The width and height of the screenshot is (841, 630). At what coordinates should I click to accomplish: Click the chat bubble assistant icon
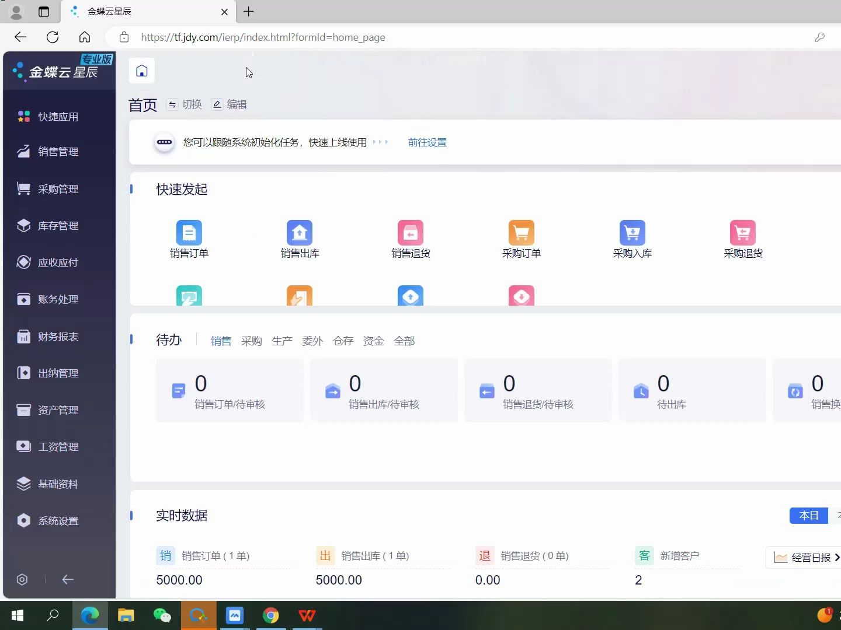164,142
